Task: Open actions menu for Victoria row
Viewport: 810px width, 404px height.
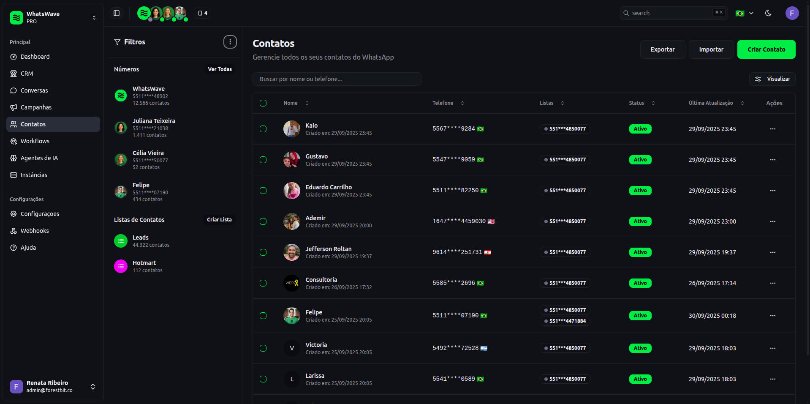Action: point(772,348)
